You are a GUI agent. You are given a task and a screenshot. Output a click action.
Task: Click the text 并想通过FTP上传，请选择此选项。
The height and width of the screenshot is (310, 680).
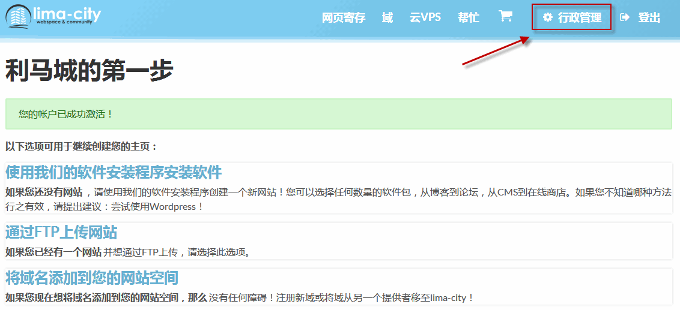[178, 252]
